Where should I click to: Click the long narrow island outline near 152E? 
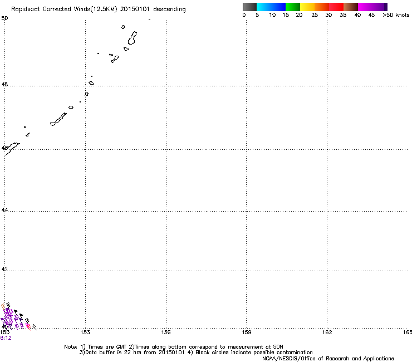(58, 119)
